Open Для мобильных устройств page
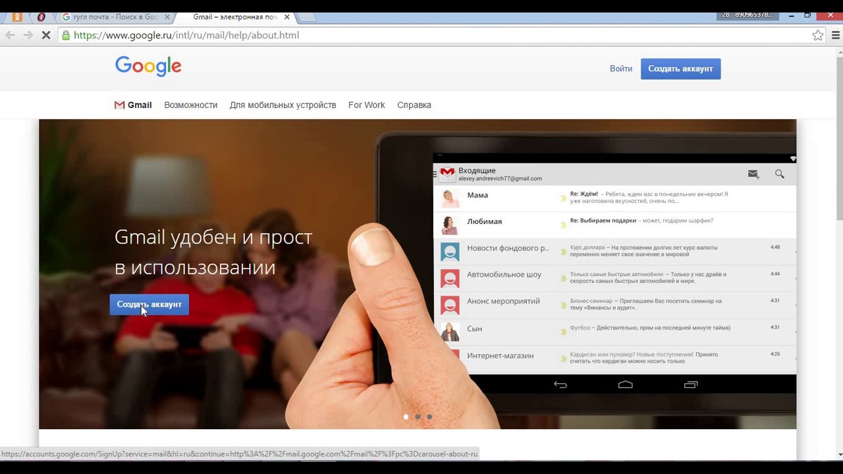This screenshot has height=474, width=843. pos(283,105)
